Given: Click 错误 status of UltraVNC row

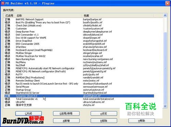Looking at the screenshot, I should 8,102.
